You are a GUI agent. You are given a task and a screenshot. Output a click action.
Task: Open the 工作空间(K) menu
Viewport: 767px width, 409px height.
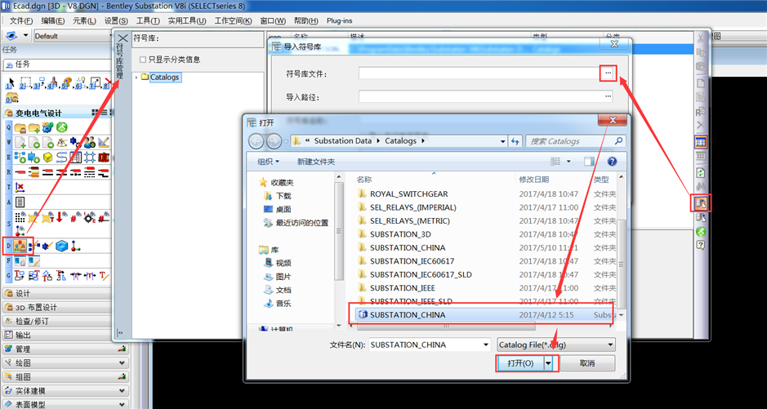233,21
